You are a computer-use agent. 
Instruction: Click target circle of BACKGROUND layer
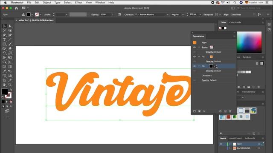pyautogui.click(x=259, y=148)
